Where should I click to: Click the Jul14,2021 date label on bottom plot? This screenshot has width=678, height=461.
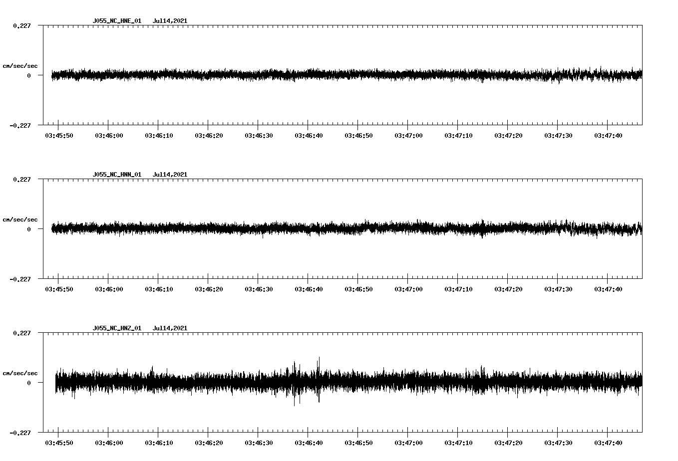[x=170, y=328]
